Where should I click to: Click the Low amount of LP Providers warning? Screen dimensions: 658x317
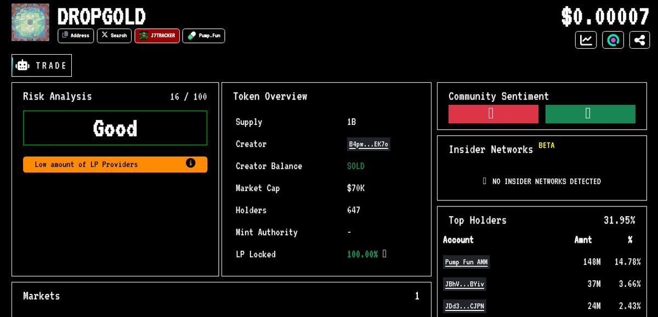115,164
